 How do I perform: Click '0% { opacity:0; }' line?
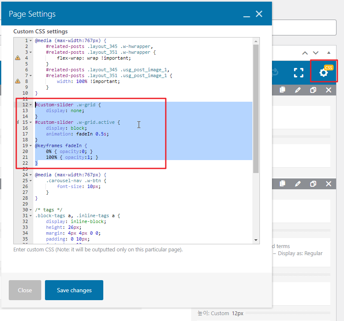69,151
